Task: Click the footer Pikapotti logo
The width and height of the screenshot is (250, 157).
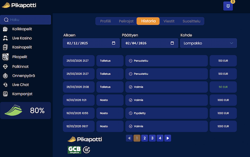Action: click(x=85, y=139)
